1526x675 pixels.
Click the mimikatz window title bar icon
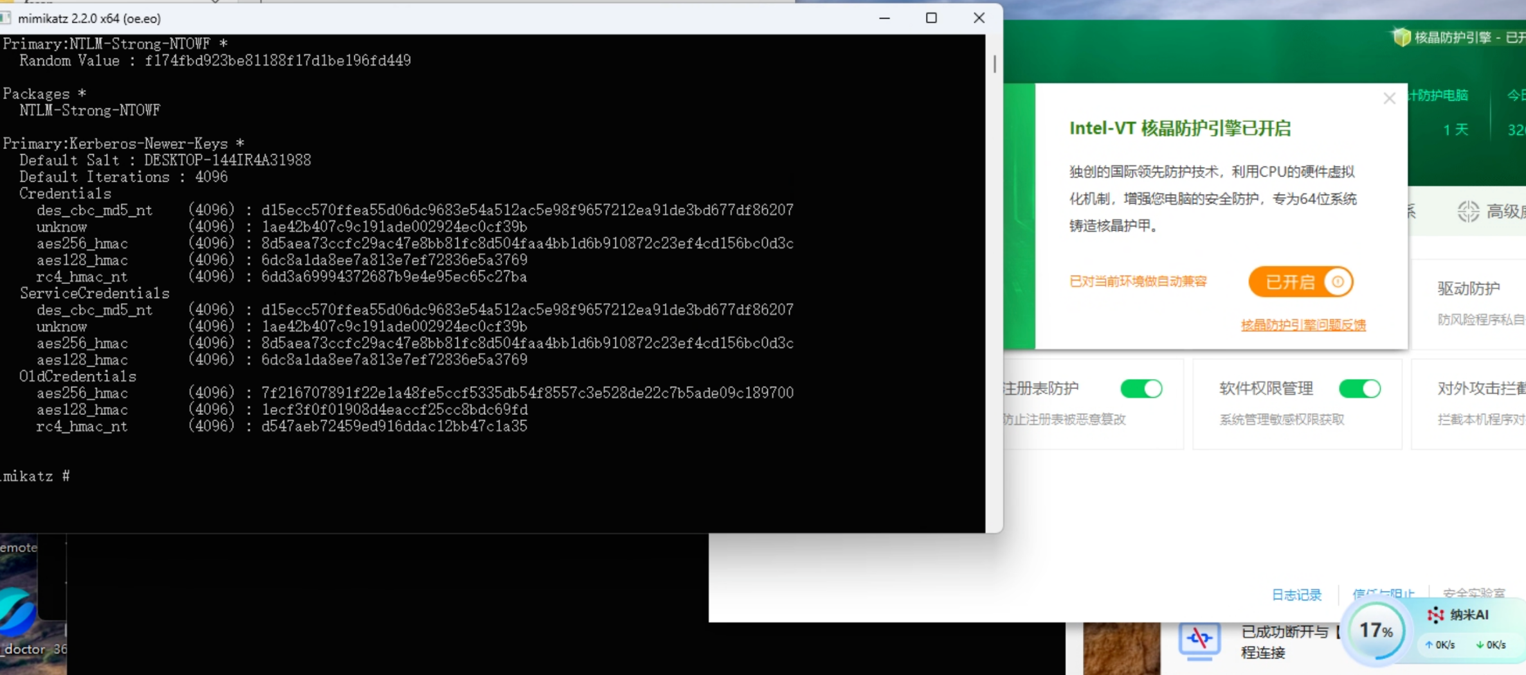pyautogui.click(x=5, y=18)
